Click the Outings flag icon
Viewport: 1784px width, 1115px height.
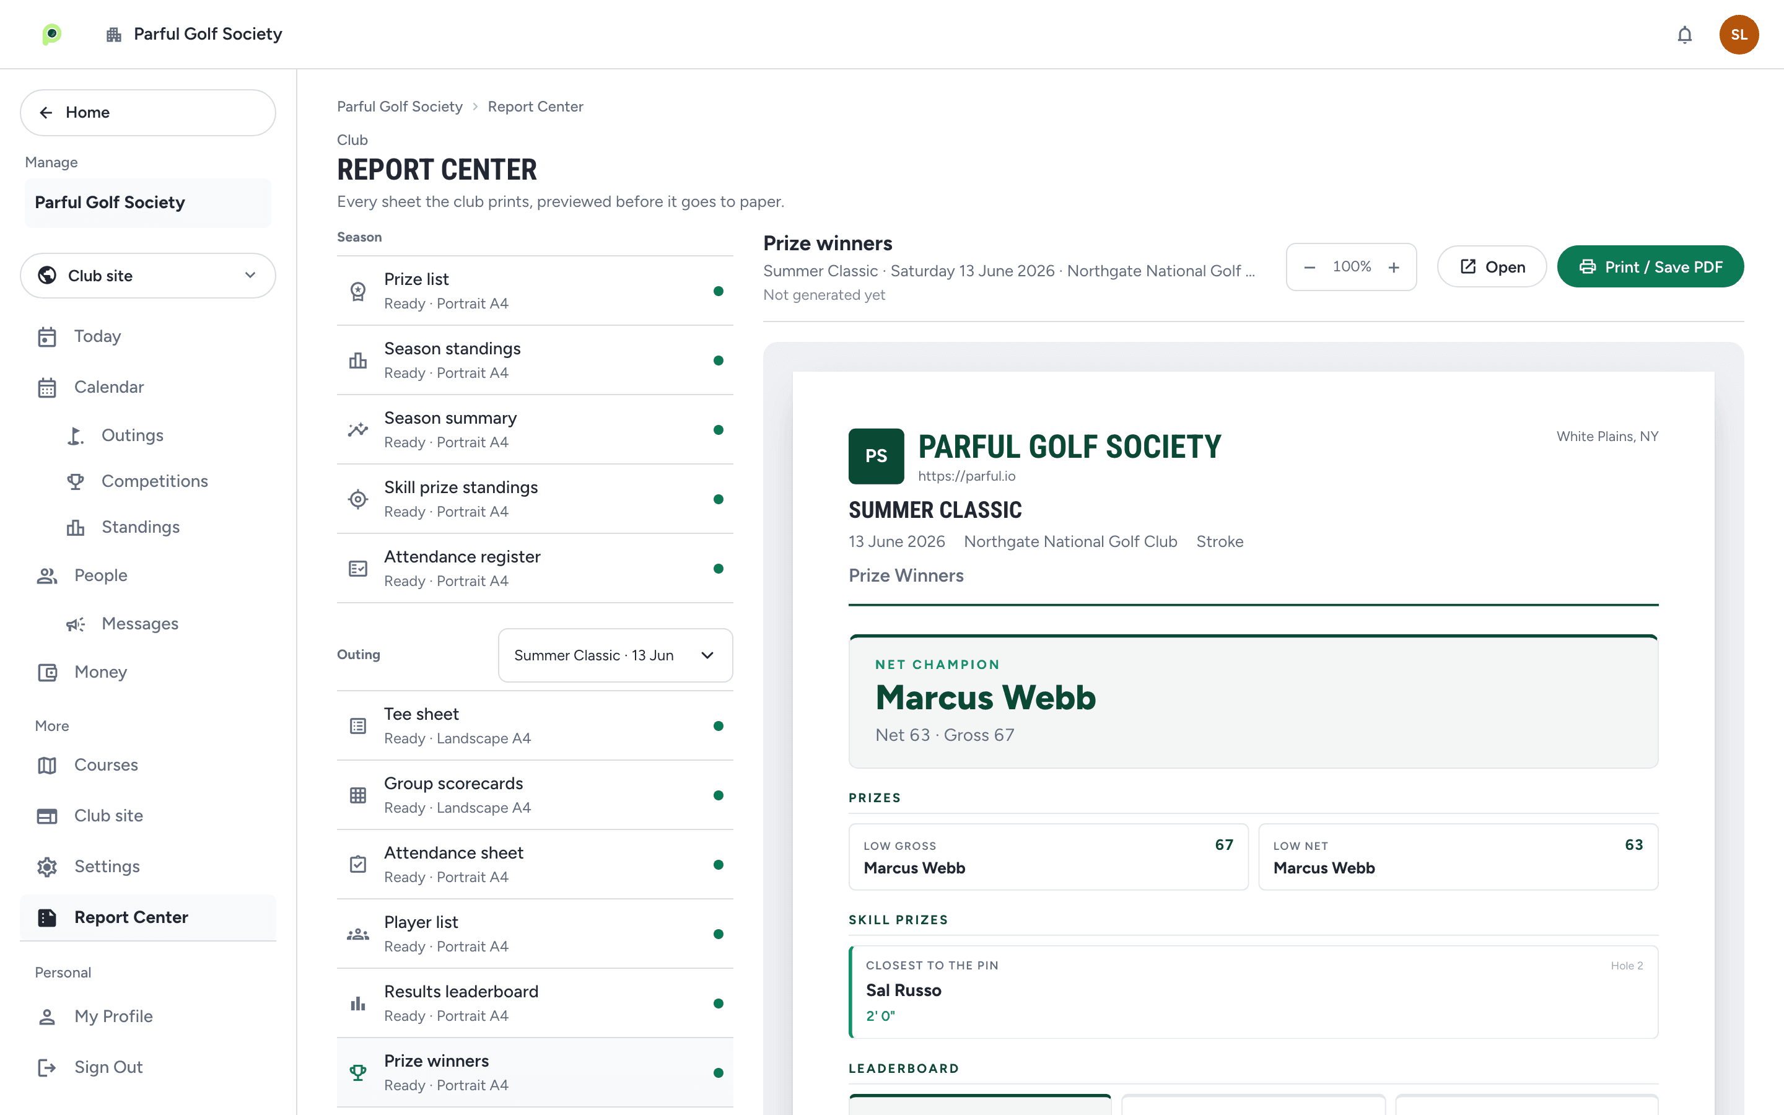pyautogui.click(x=75, y=436)
